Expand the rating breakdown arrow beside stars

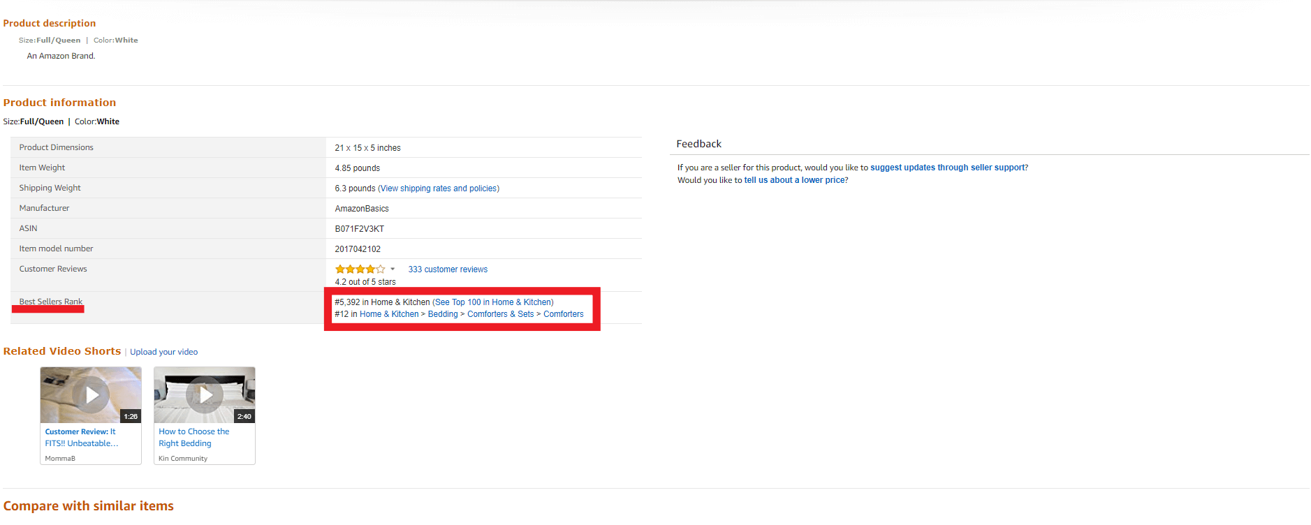pyautogui.click(x=393, y=269)
